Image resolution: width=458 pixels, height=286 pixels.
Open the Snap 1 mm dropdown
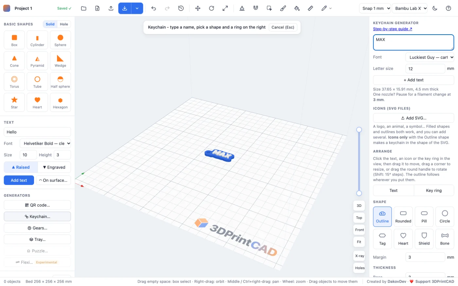tap(375, 8)
